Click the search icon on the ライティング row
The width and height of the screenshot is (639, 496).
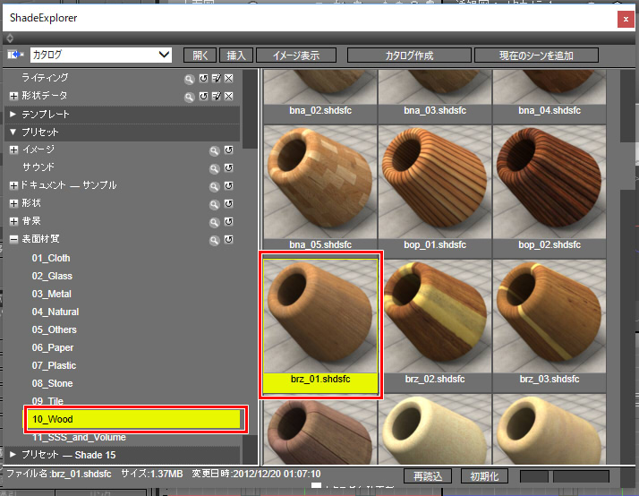pos(189,79)
